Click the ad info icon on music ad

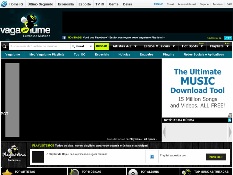coord(230,115)
